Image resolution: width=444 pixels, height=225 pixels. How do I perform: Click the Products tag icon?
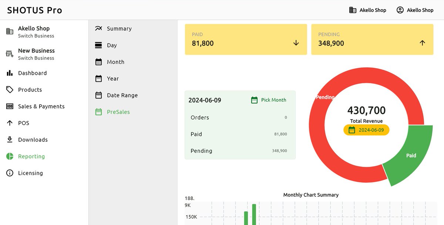pyautogui.click(x=10, y=90)
